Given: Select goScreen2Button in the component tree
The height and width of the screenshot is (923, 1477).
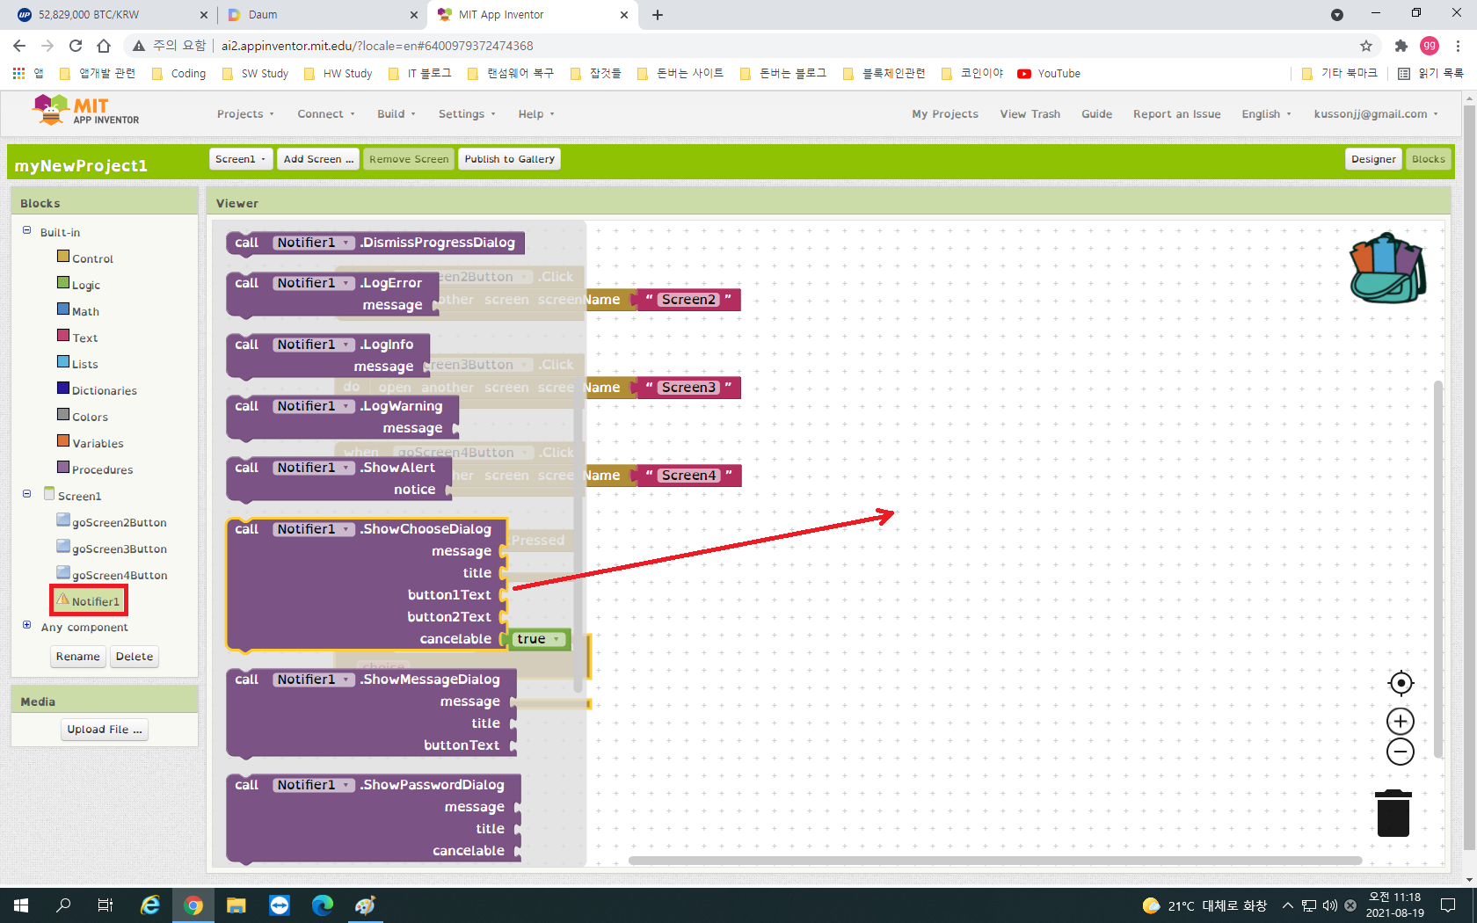Looking at the screenshot, I should coord(120,522).
